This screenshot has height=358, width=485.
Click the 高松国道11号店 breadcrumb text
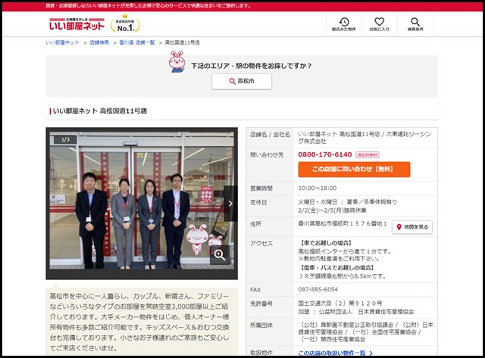tap(182, 42)
